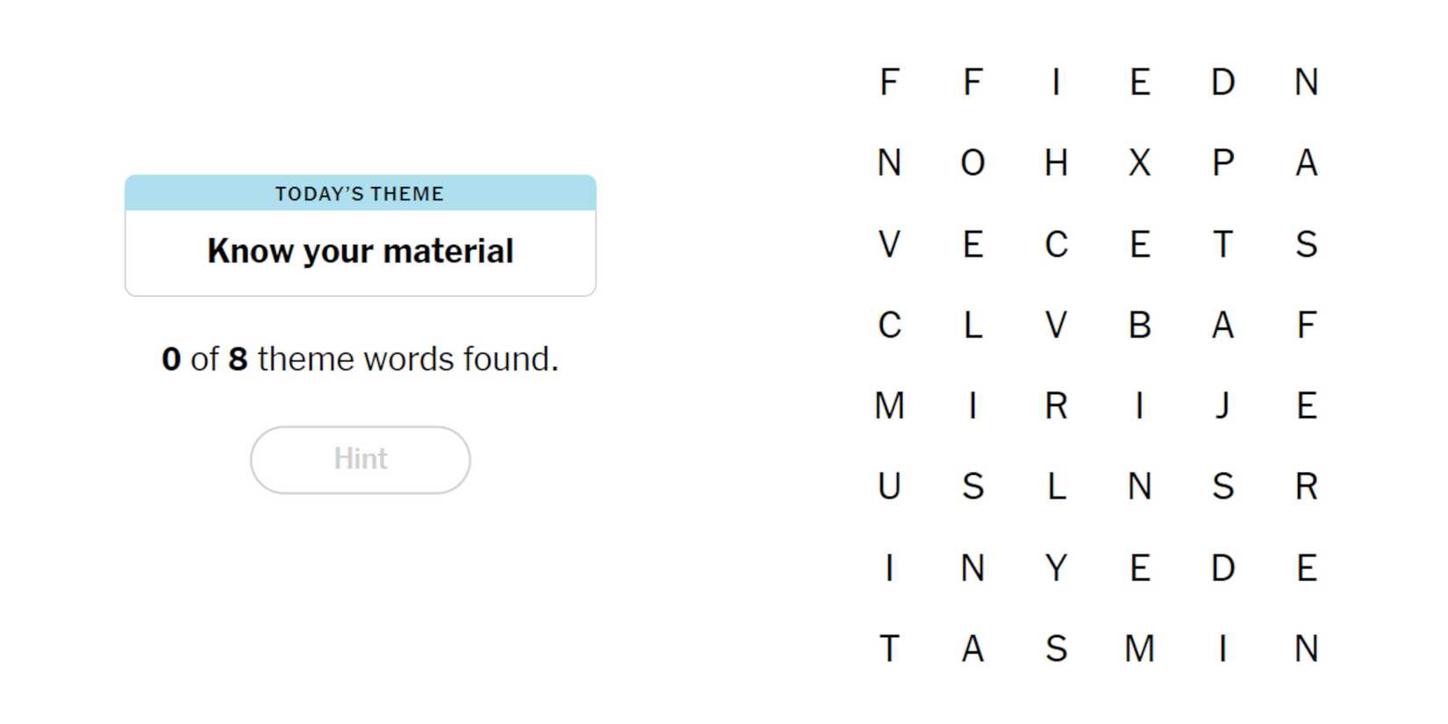
Task: Tap the K in Know your material
Action: coord(218,251)
